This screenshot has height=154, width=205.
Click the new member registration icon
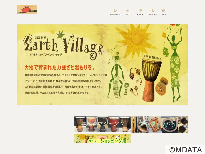[115, 11]
